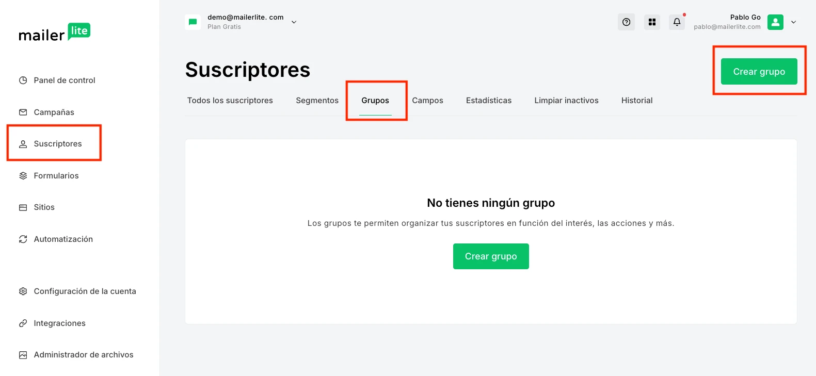This screenshot has width=816, height=376.
Task: Click the MailerLite logo
Action: coord(54,32)
